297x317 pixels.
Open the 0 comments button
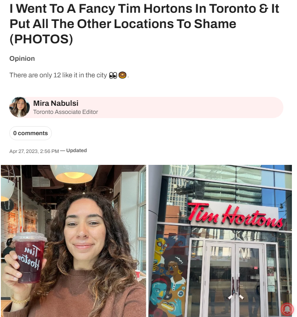(31, 133)
